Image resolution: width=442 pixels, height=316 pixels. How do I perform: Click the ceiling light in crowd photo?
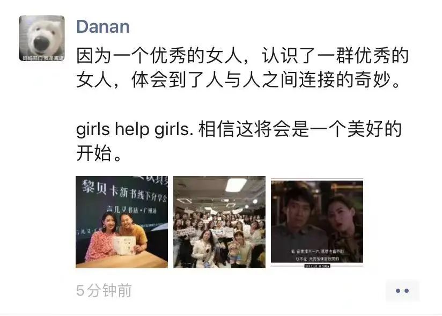tap(236, 185)
